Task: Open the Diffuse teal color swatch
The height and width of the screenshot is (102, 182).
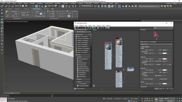Action: click(164, 50)
